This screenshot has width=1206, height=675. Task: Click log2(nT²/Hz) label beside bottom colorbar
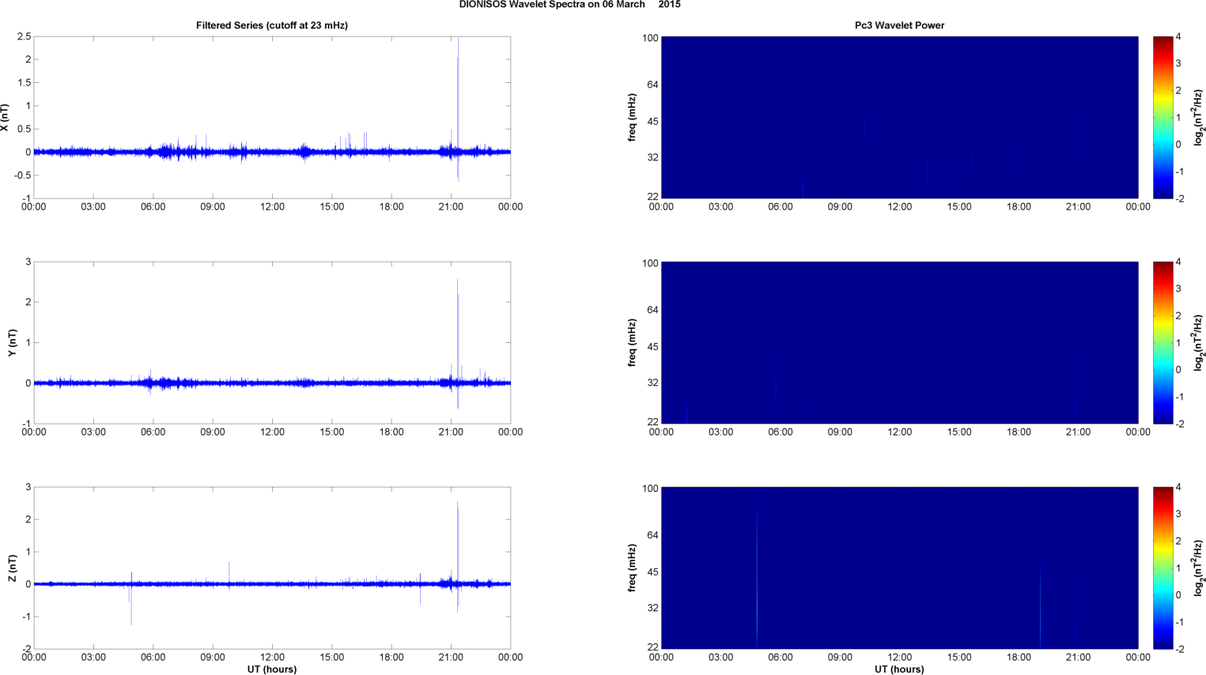pos(1199,568)
